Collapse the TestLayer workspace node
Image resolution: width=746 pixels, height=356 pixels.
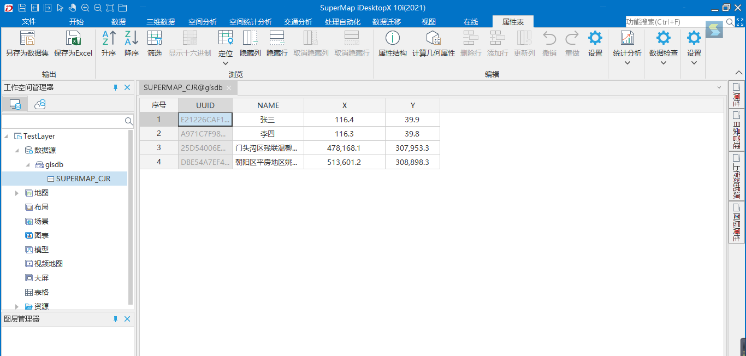(x=7, y=136)
